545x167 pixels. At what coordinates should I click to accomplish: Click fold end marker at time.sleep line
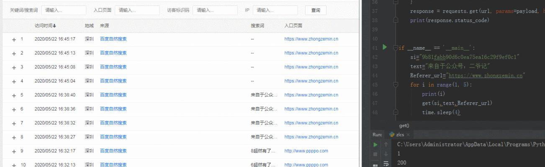[396, 112]
